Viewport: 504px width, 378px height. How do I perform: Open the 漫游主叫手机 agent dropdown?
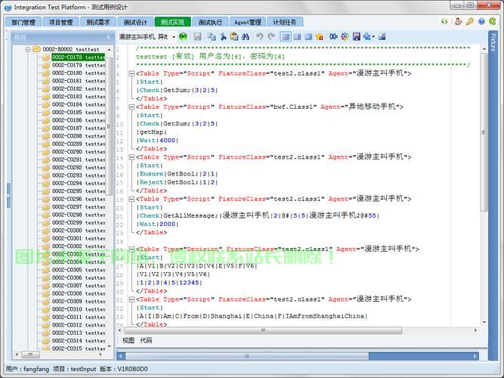point(174,36)
